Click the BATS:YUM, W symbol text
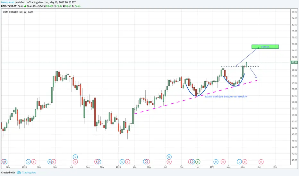The height and width of the screenshot is (176, 299). pyautogui.click(x=9, y=6)
